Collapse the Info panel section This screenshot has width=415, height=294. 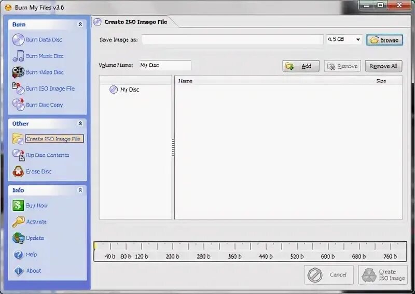80,190
